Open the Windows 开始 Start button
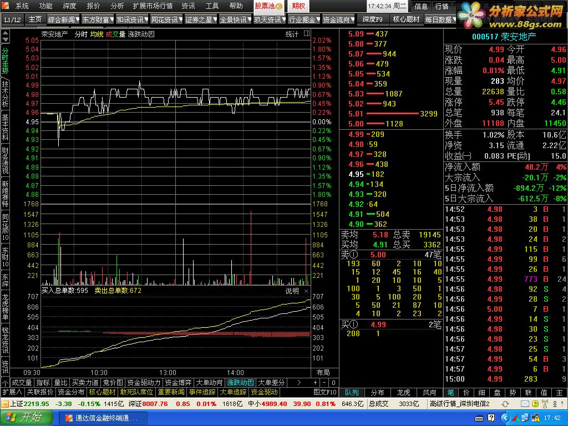 (26, 418)
